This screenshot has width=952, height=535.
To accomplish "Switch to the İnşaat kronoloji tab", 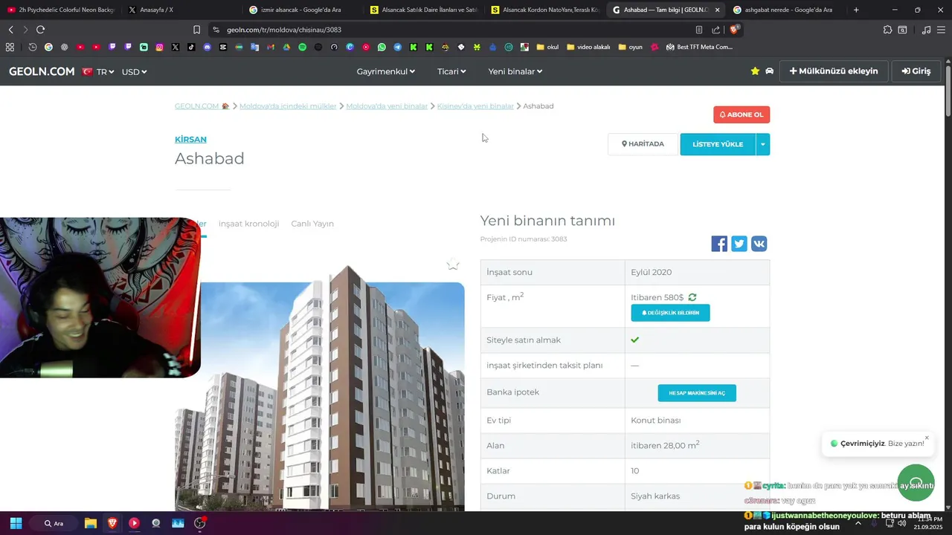I will [x=248, y=224].
